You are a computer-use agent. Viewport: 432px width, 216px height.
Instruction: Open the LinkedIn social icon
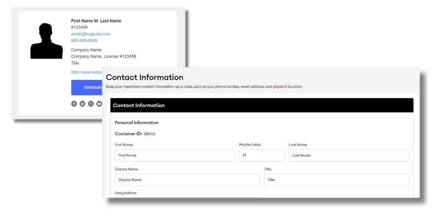coord(83,104)
